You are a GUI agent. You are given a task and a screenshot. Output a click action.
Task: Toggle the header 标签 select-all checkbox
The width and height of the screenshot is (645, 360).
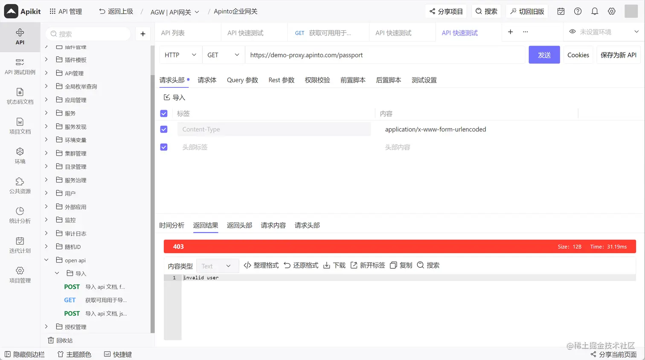click(x=164, y=113)
